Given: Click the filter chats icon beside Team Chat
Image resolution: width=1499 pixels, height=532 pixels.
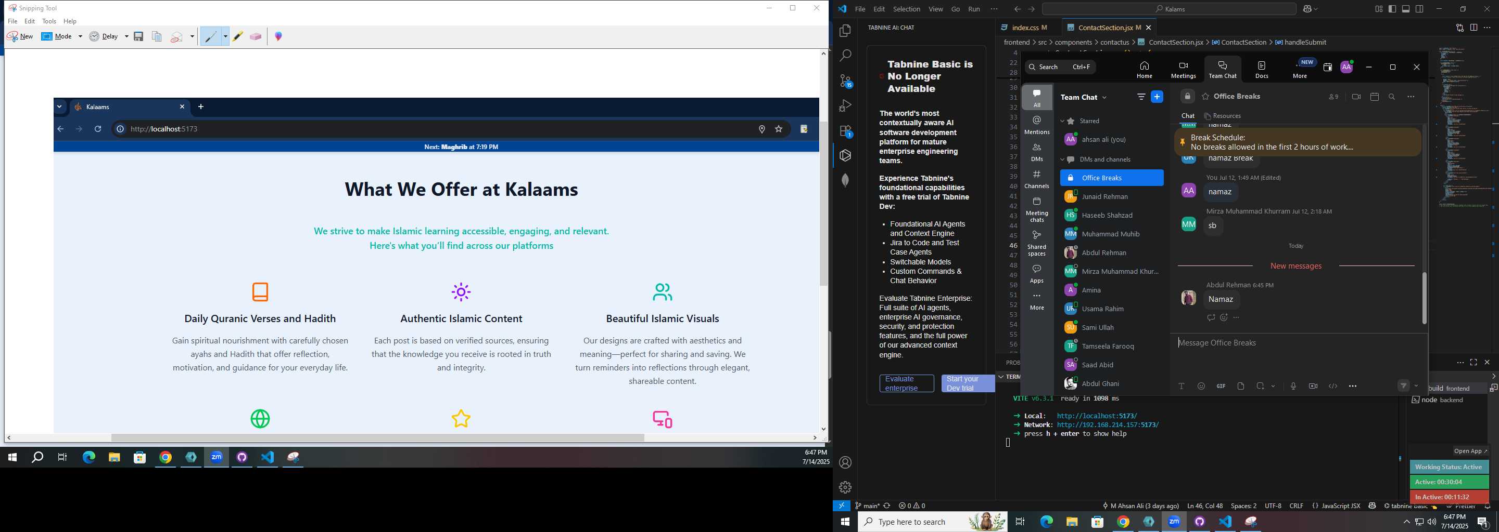Looking at the screenshot, I should pos(1141,97).
